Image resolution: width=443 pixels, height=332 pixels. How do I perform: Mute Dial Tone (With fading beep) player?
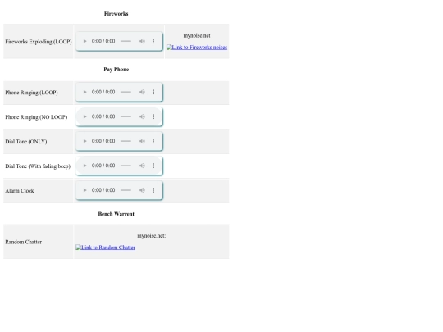point(142,166)
